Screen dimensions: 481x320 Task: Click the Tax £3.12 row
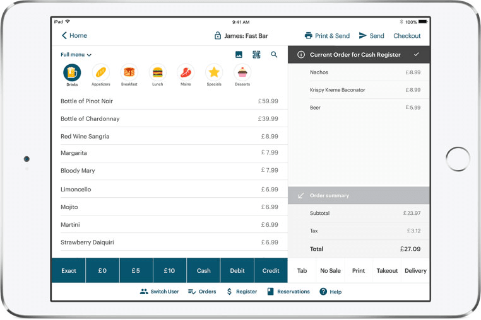(359, 231)
